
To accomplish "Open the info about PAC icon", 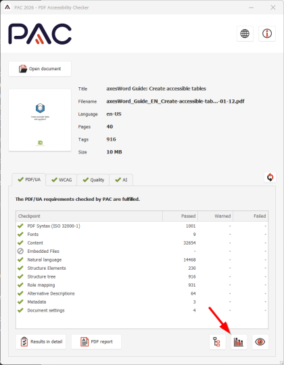I will [267, 34].
